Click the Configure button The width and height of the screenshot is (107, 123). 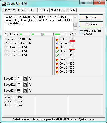[x=91, y=24]
